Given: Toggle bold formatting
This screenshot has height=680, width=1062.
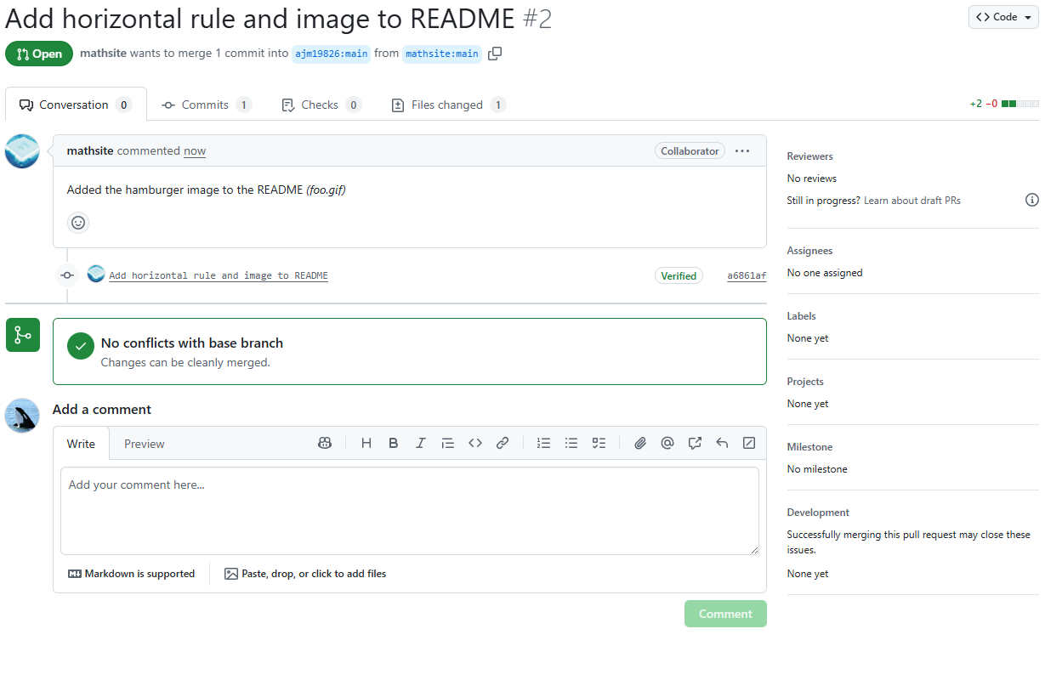Looking at the screenshot, I should [393, 443].
